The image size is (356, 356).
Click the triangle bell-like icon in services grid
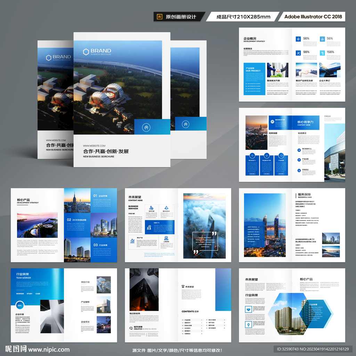click(166, 208)
